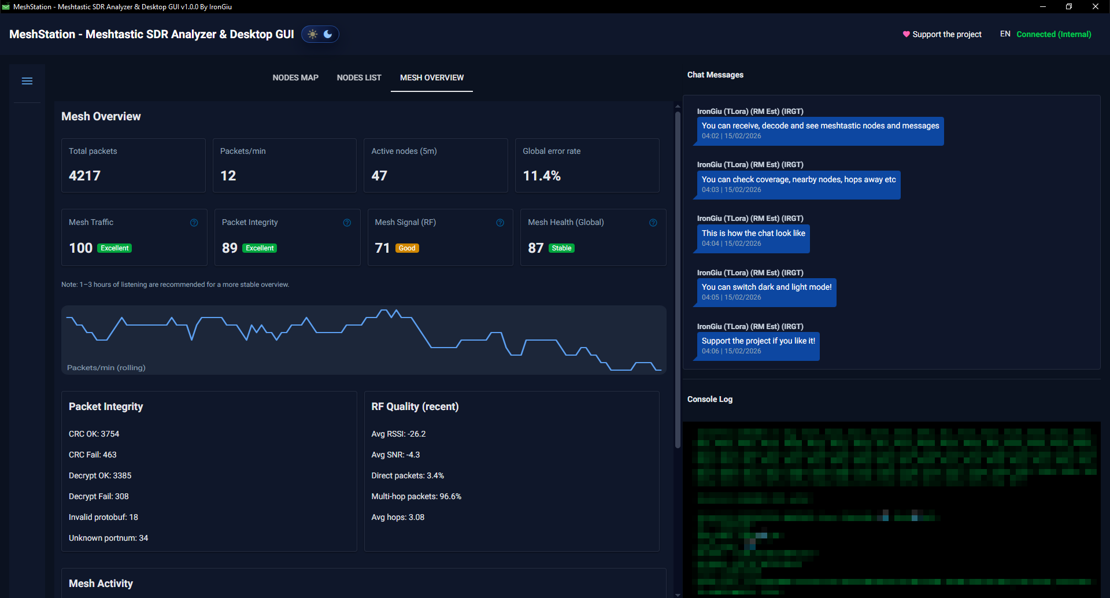Click Avg SNR: -4.3 line

(395, 455)
